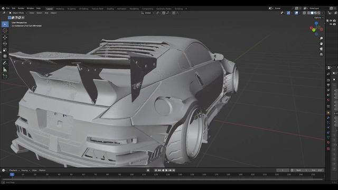338x190 pixels.
Task: Click the blue current frame marker
Action: (12, 175)
